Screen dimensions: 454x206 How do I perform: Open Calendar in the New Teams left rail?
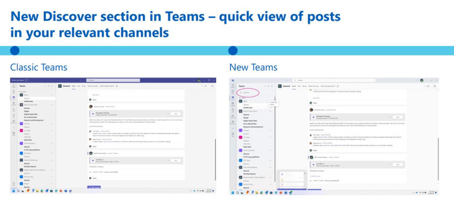click(x=233, y=104)
